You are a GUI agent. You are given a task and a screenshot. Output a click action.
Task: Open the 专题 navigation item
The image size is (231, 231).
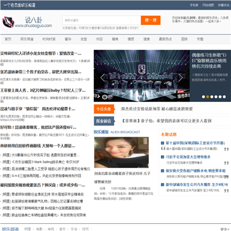point(200,39)
